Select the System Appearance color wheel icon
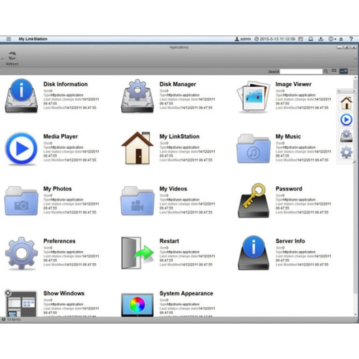The image size is (359, 359). click(x=137, y=304)
